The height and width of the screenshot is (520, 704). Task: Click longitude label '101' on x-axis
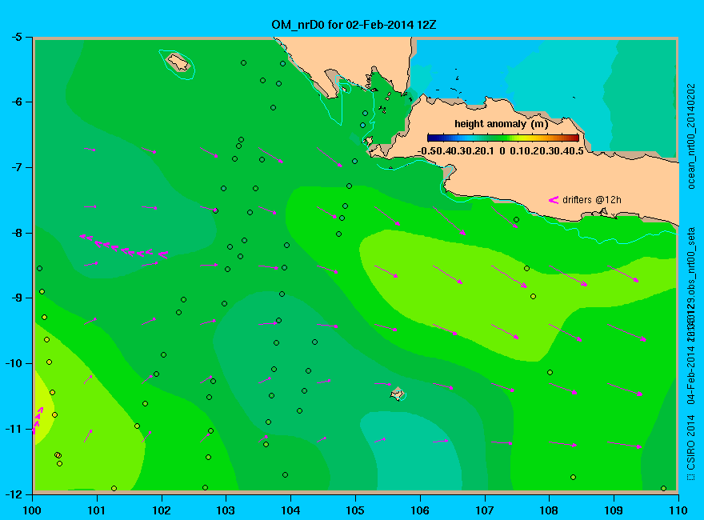97,510
